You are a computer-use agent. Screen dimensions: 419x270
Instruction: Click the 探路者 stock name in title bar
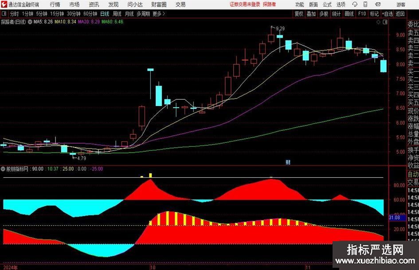(x=269, y=4)
